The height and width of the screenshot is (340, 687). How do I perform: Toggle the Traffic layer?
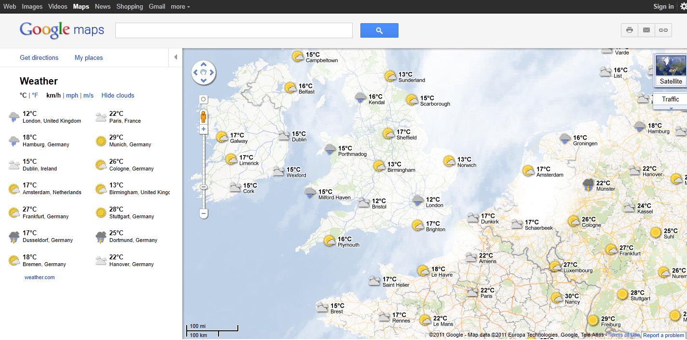click(670, 99)
